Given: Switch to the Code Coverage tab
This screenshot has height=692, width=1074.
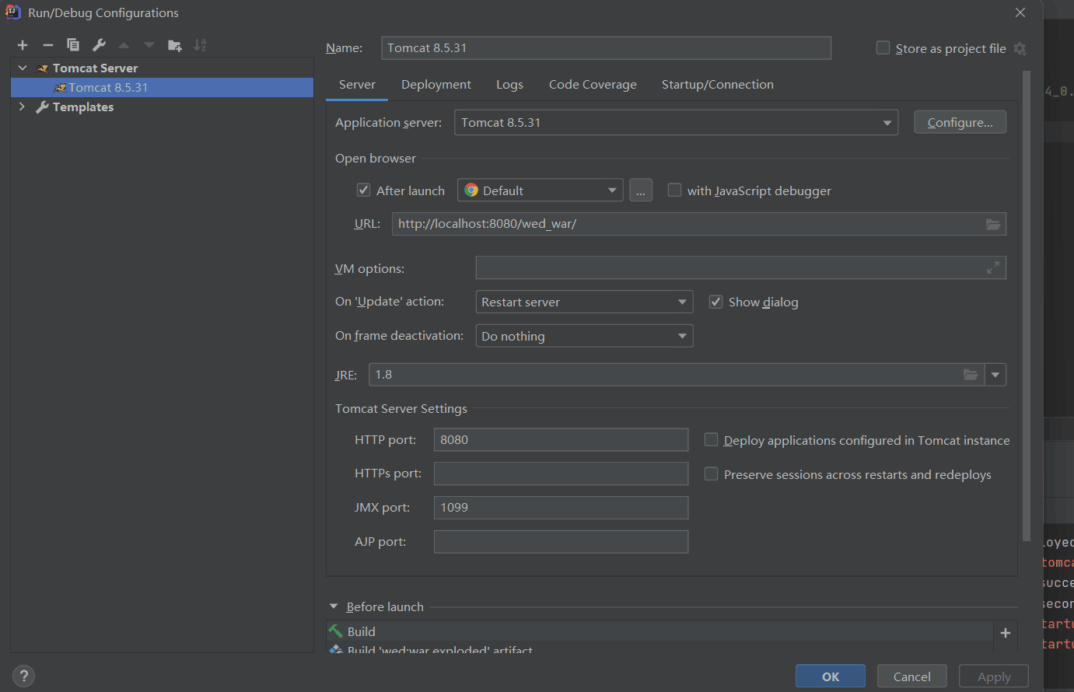Looking at the screenshot, I should pyautogui.click(x=593, y=85).
